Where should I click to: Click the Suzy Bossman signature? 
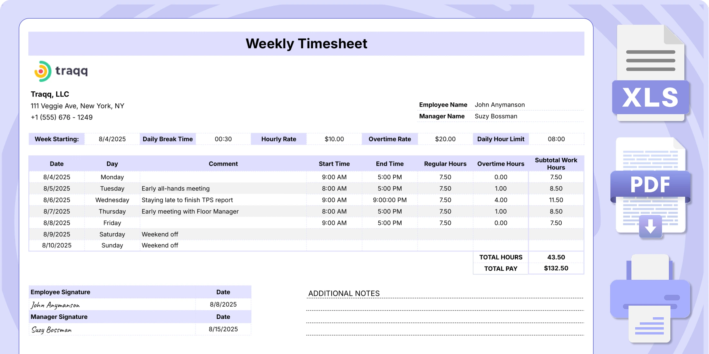tap(52, 330)
